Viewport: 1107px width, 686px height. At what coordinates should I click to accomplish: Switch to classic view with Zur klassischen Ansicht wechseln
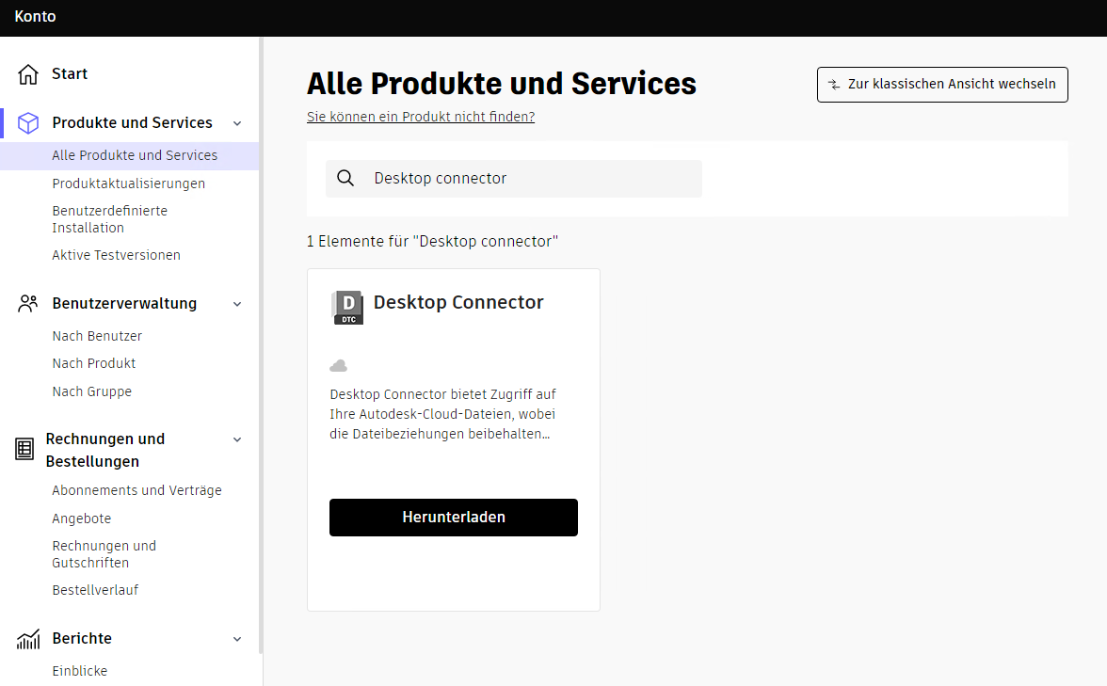(942, 85)
